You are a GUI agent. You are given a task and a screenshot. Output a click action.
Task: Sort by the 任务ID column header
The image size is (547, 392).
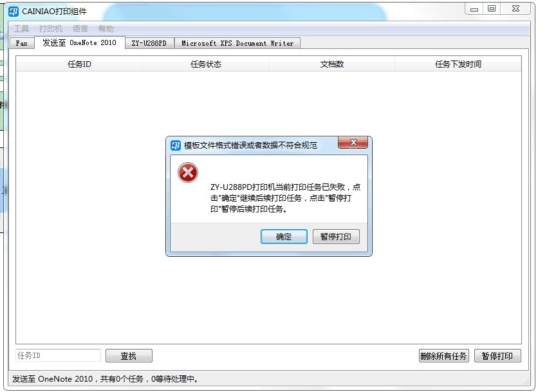point(79,64)
